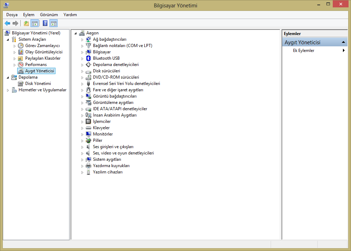Collapse the Aegon computer node
Screen dimensions: 351x251
[x=76, y=33]
